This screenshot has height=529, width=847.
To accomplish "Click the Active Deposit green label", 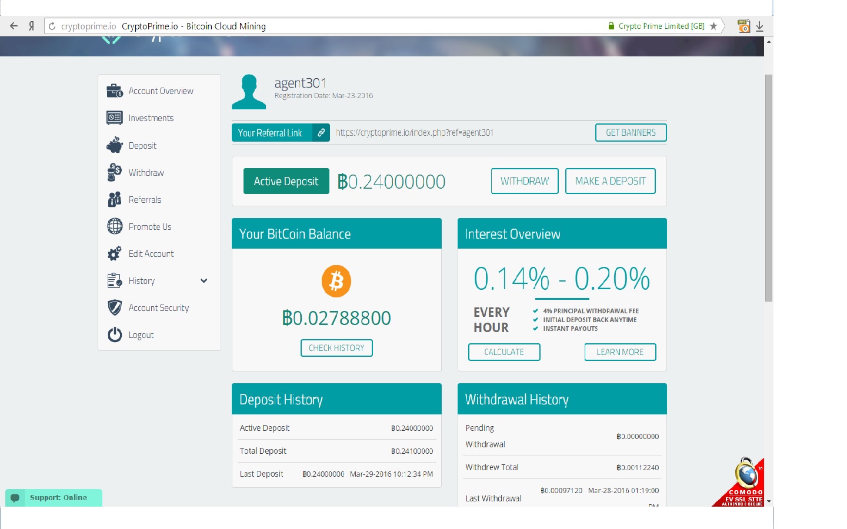I will 286,181.
